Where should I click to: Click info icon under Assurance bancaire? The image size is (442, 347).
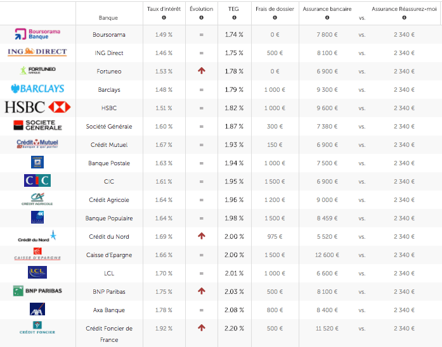(x=327, y=18)
